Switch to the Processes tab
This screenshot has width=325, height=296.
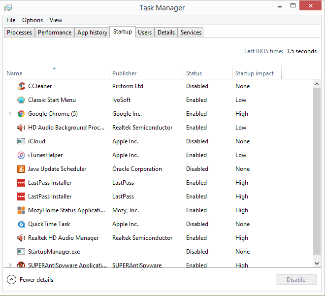click(x=19, y=33)
